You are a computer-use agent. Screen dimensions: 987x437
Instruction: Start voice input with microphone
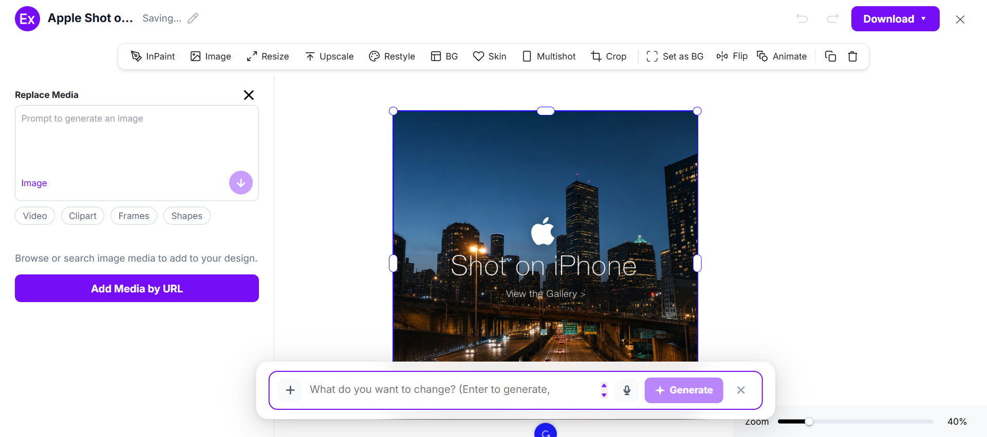[627, 390]
